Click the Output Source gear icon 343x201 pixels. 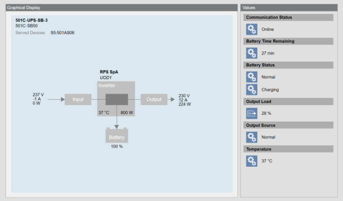tap(252, 137)
